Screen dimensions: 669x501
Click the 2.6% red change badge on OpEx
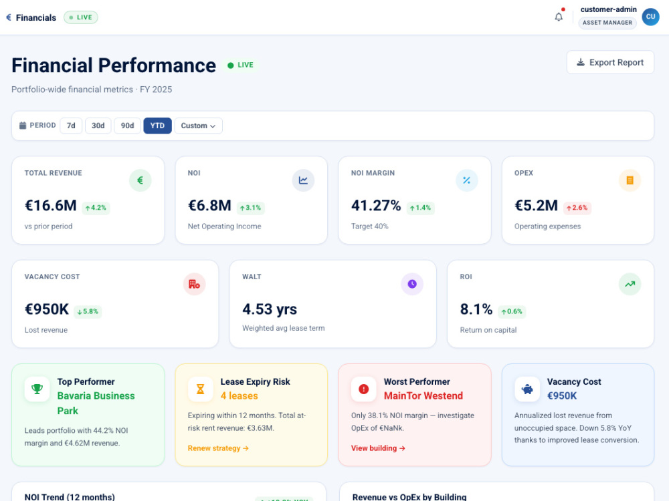pos(577,208)
